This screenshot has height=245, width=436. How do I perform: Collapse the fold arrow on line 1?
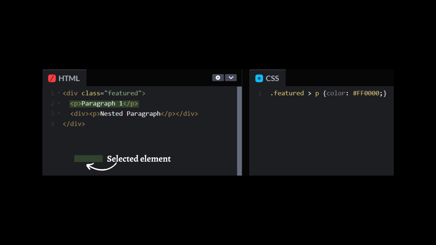tap(59, 93)
